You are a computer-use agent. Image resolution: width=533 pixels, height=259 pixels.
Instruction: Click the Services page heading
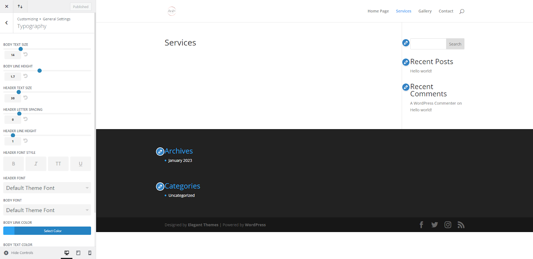180,43
